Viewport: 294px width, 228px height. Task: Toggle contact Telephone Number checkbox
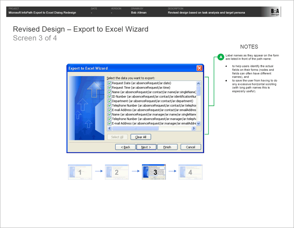click(x=110, y=106)
